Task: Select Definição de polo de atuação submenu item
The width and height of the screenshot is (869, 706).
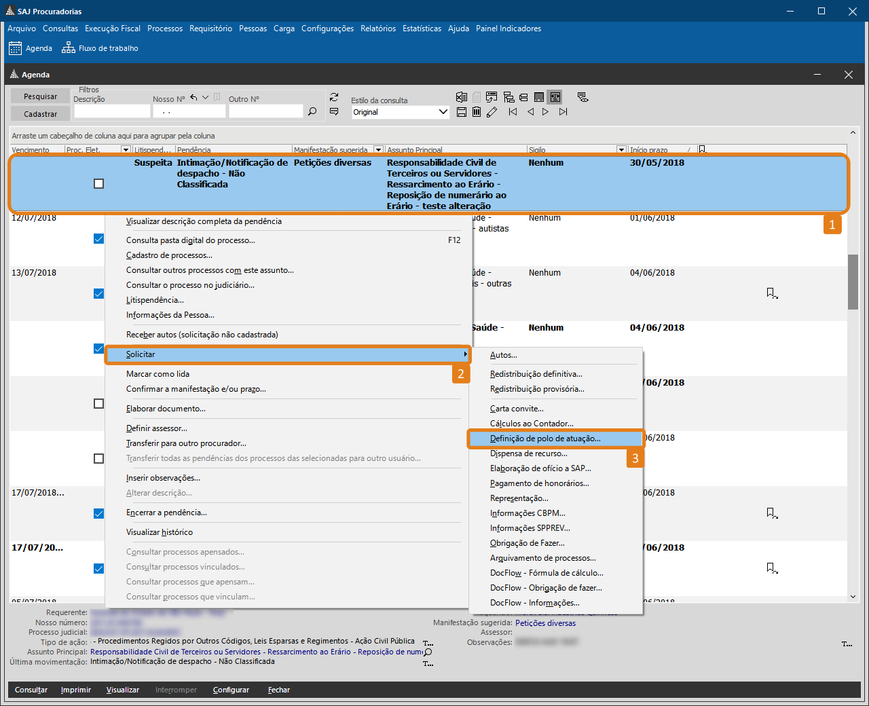Action: coord(545,439)
